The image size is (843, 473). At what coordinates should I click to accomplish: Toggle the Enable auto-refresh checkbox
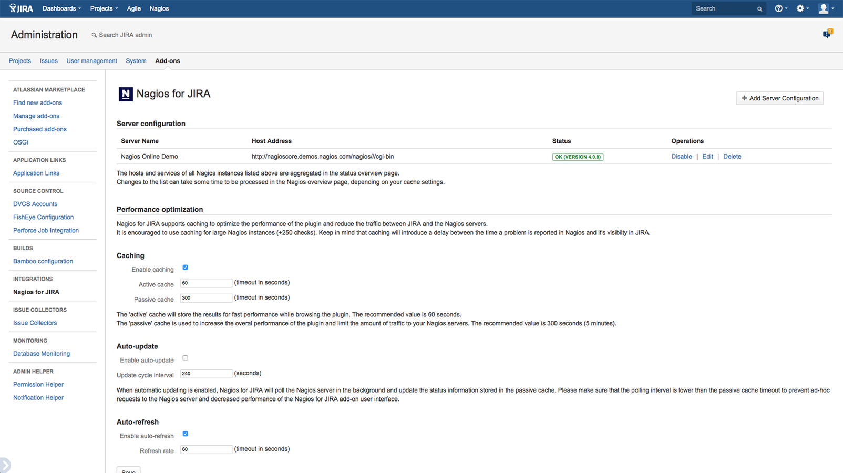(185, 434)
